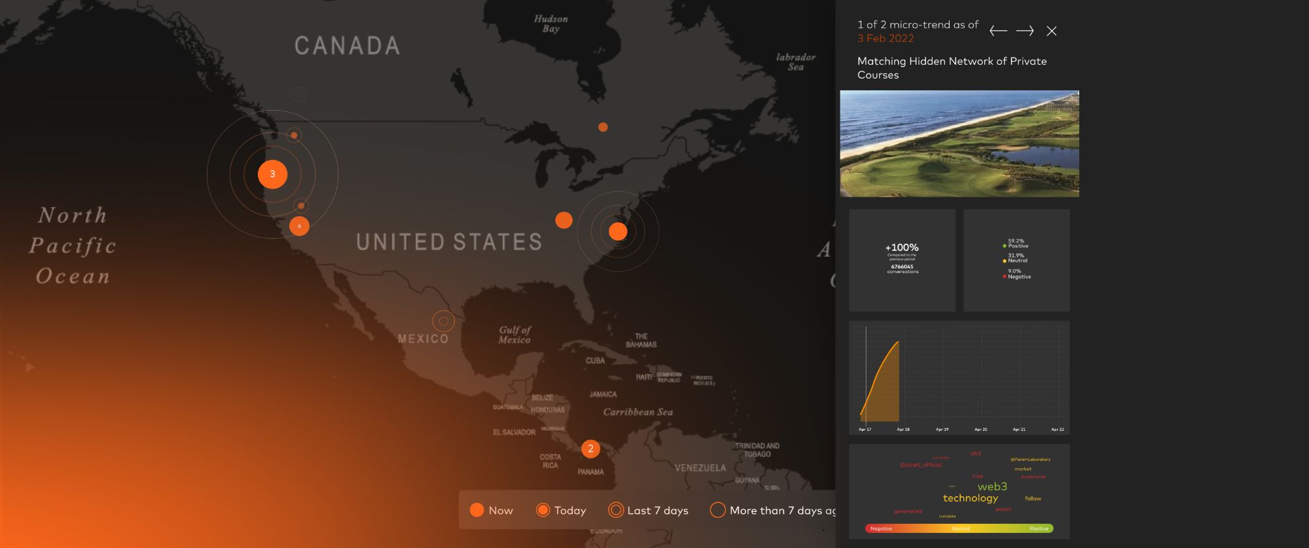Screen dimensions: 1309x548
Task: Click the +100% conversations stat card
Action: point(902,260)
